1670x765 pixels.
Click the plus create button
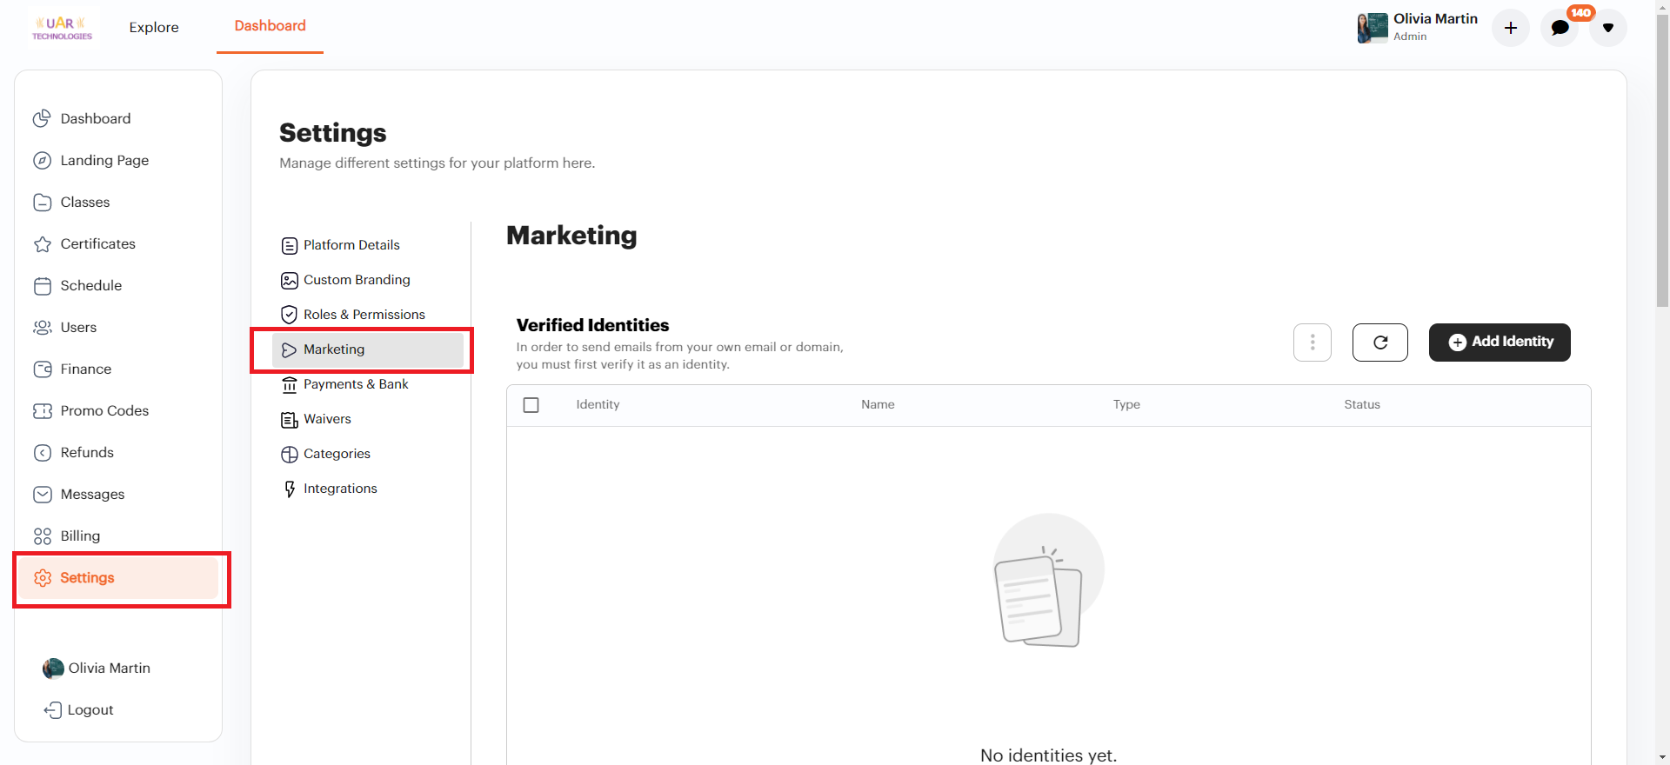pos(1511,28)
